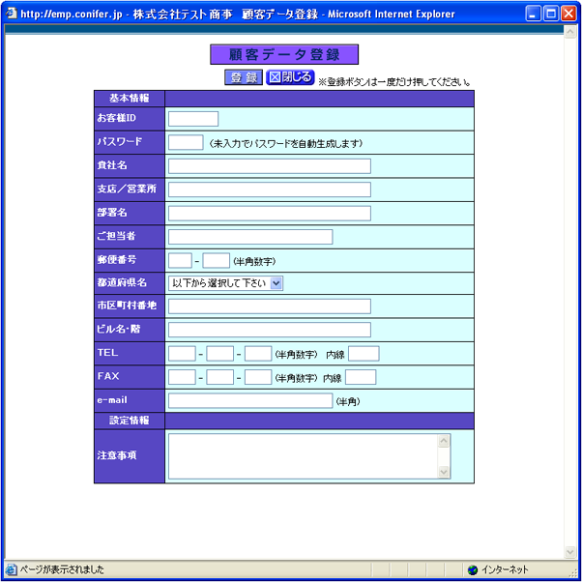
Task: Click the page scrollbar down arrow
Action: coord(570,552)
